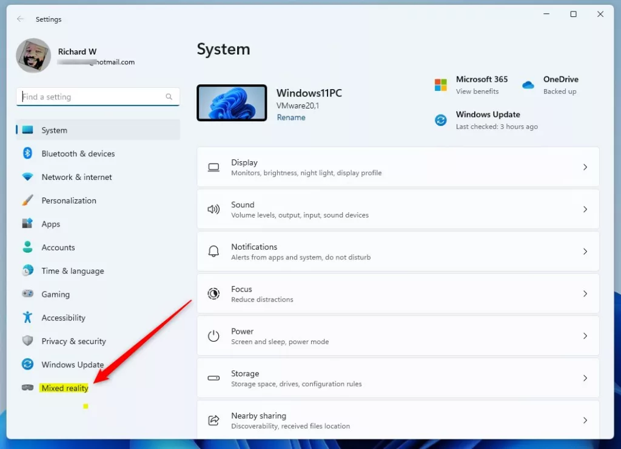Expand the Sound settings chevron
This screenshot has width=621, height=449.
(x=585, y=209)
